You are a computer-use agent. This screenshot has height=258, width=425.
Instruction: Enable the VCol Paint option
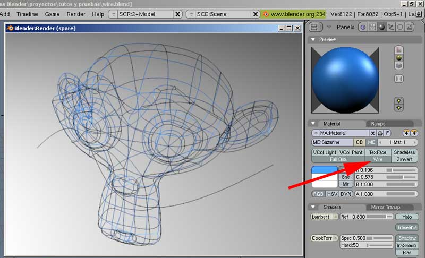(351, 152)
